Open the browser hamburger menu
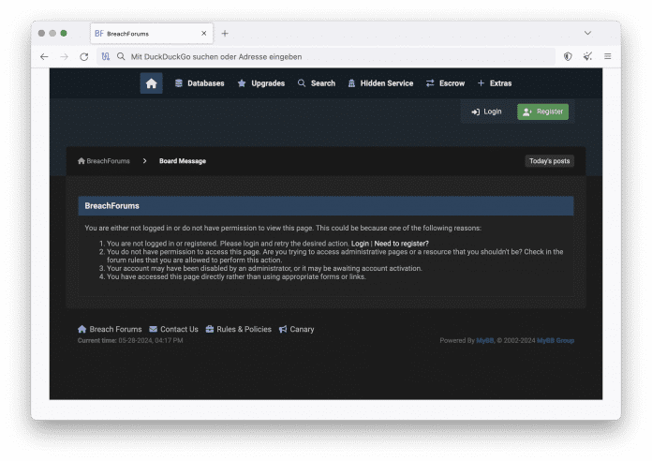Viewport: 652px width, 461px height. point(608,56)
